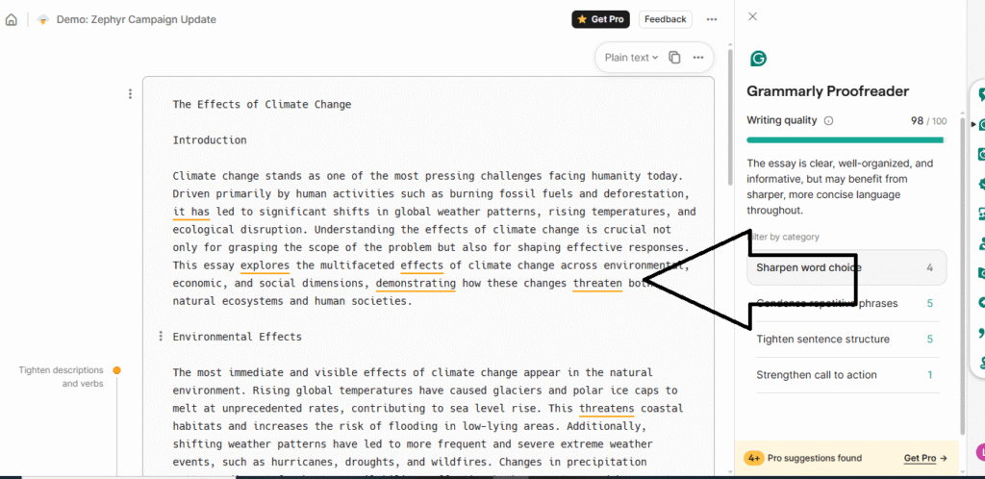Click Get Pro link in bottom banner
Viewport: 985px width, 479px height.
click(925, 459)
